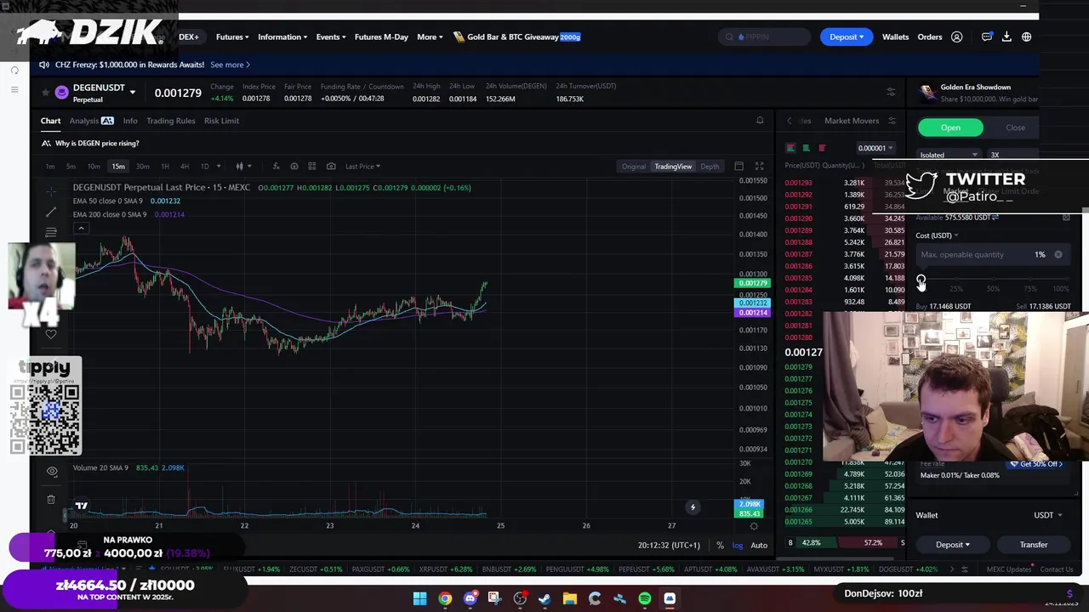This screenshot has width=1089, height=612.
Task: Show bids-only green order book view
Action: click(x=806, y=148)
